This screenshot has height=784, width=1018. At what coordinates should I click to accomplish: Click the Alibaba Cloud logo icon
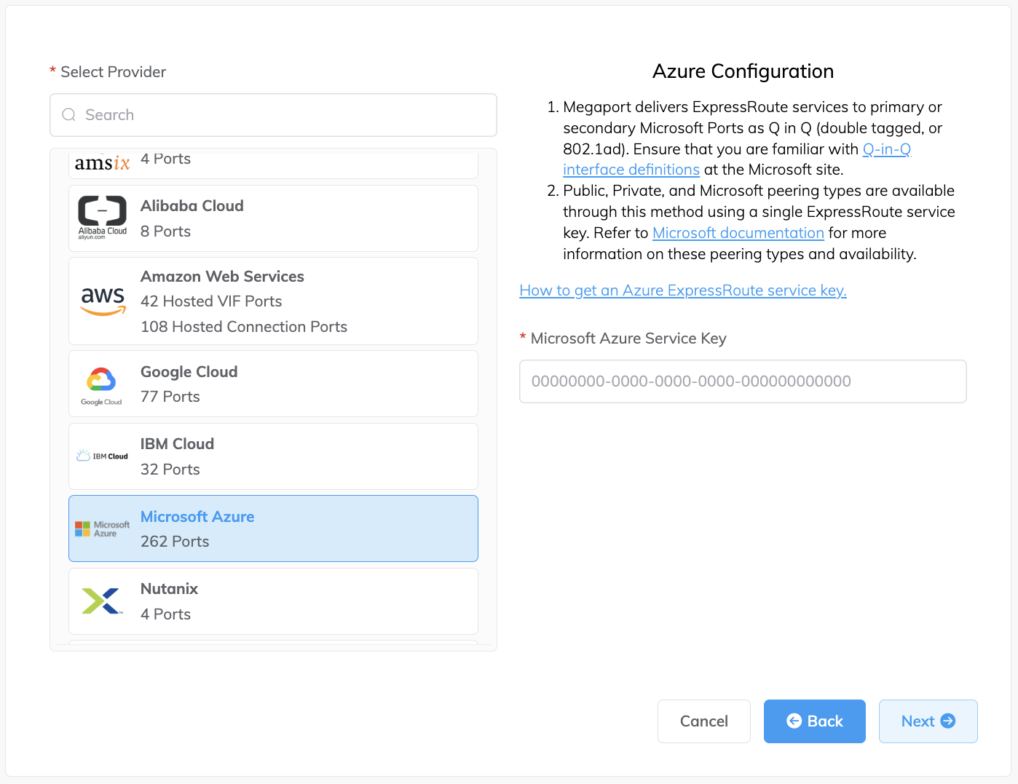click(x=102, y=217)
